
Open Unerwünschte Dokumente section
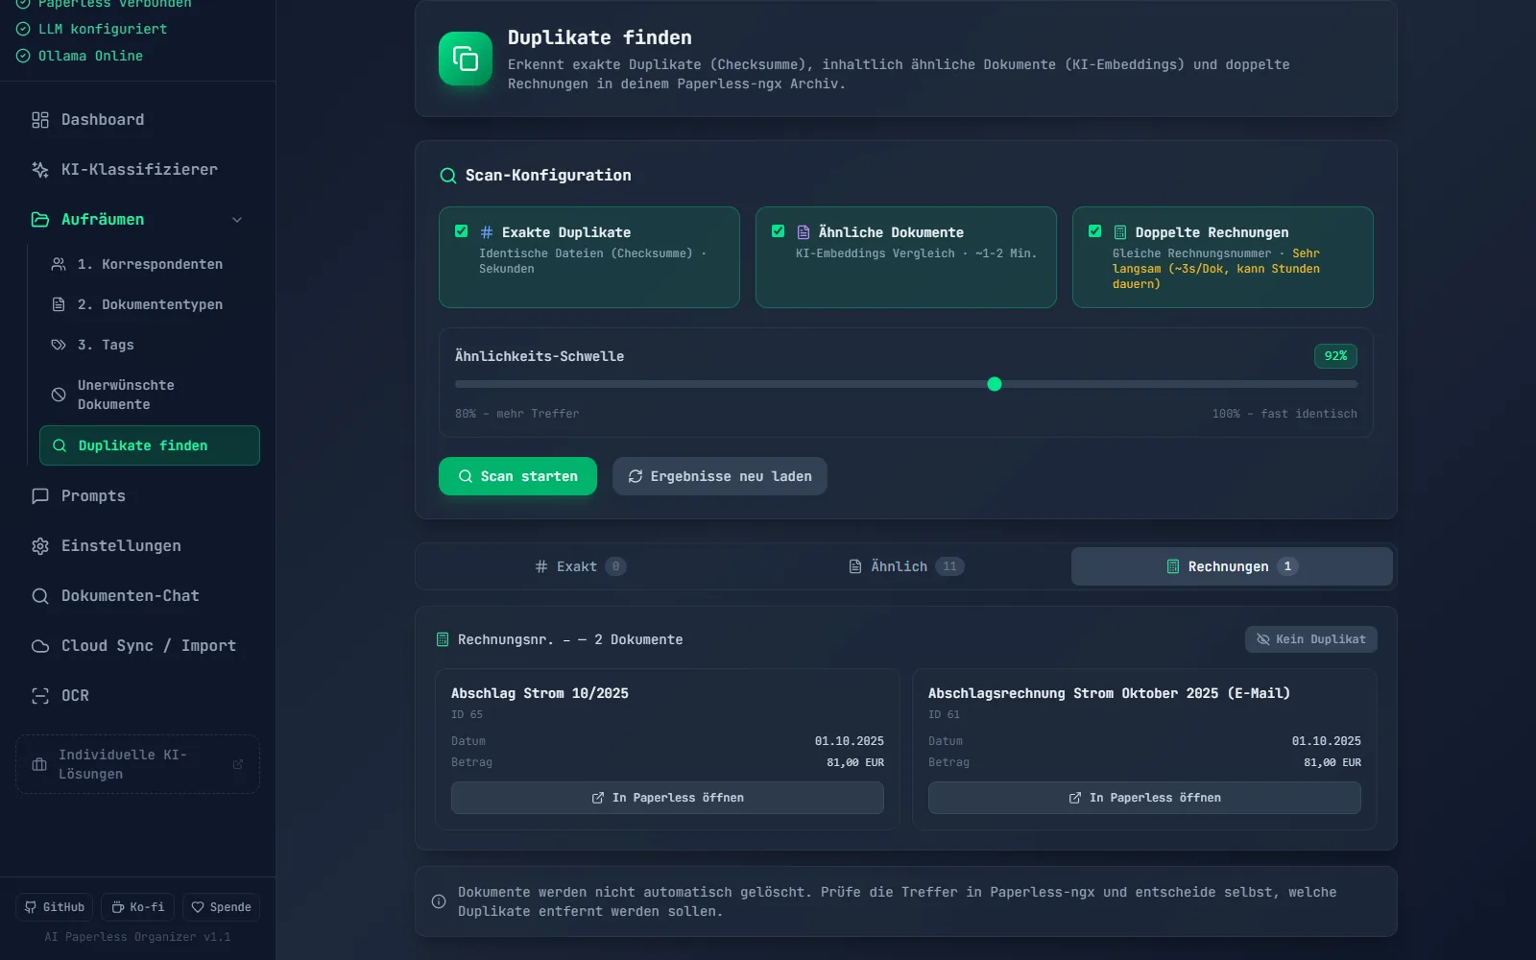pos(150,395)
